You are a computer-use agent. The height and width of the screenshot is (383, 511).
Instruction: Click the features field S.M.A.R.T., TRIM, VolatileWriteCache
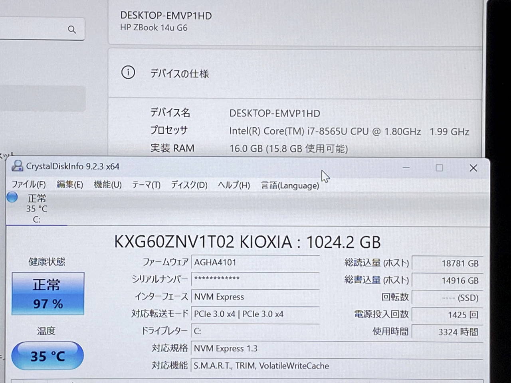point(337,365)
